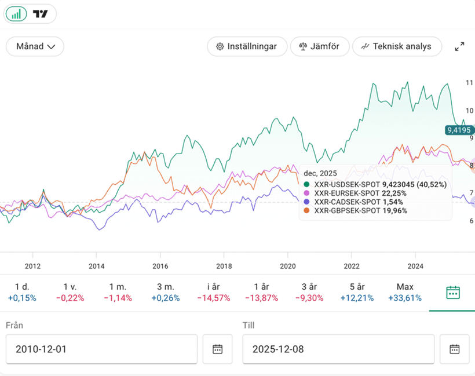Click the green USDSEK legend dot
Viewport: 475px width, 376px height.
pyautogui.click(x=307, y=184)
